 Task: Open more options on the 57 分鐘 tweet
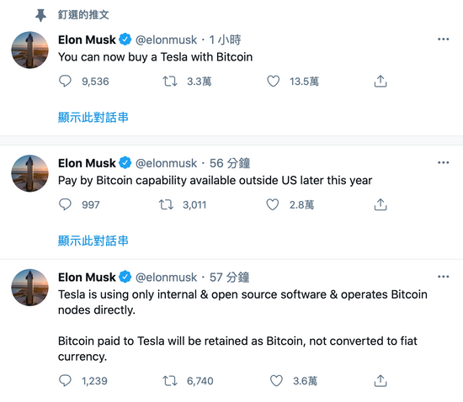[x=443, y=277]
